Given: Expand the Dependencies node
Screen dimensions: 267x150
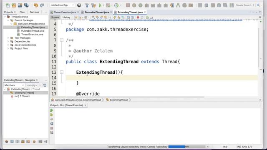Looking at the screenshot, I should [8, 42].
